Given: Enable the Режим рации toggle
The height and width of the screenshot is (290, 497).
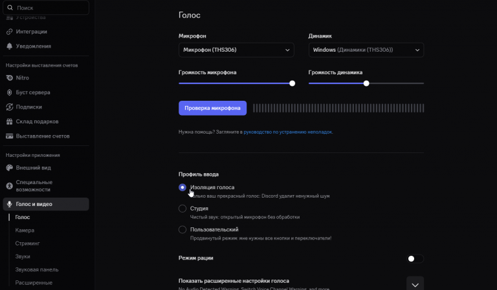Looking at the screenshot, I should (415, 258).
